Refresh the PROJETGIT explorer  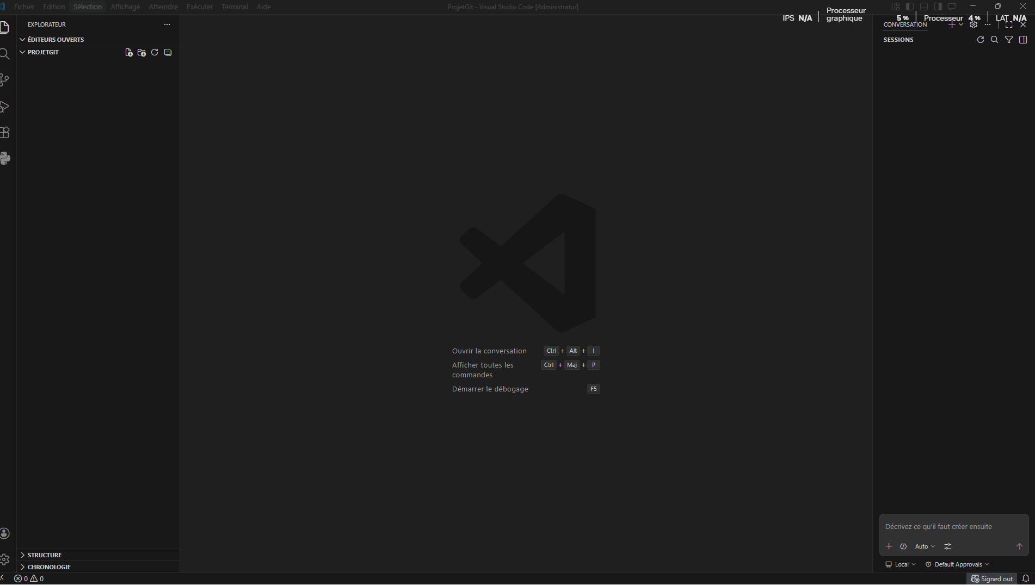coord(155,53)
